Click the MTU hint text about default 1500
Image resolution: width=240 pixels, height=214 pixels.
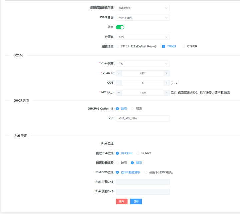pyautogui.click(x=200, y=93)
